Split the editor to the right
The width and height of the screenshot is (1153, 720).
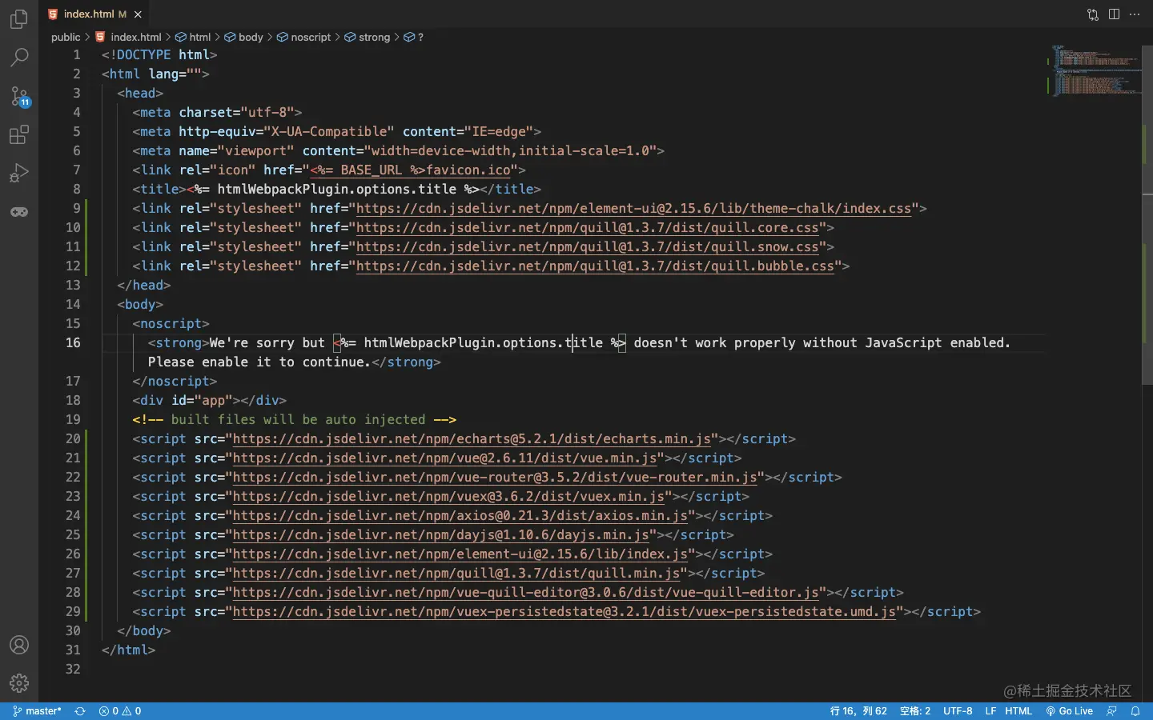point(1114,14)
